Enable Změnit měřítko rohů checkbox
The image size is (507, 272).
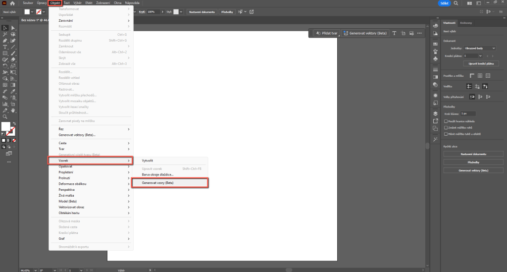[446, 128]
